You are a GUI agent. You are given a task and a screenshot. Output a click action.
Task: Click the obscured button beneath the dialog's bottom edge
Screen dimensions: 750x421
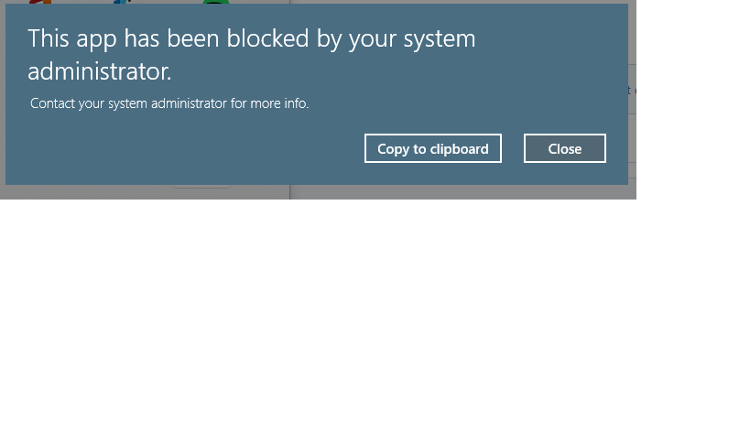(201, 187)
